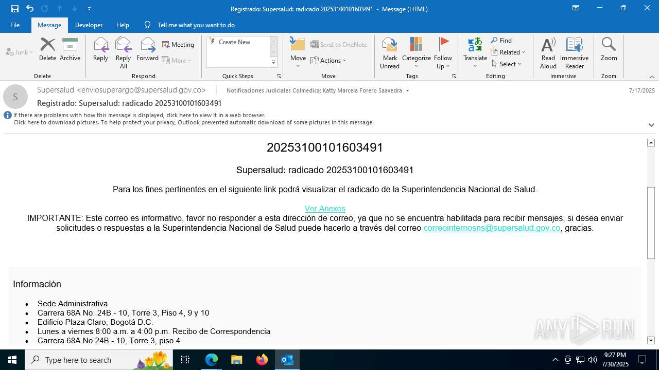659x370 pixels.
Task: Open the Ver Anexos link
Action: [x=325, y=209]
